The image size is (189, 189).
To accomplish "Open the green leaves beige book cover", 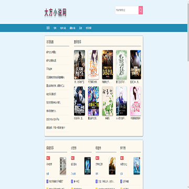I will click(108, 101).
